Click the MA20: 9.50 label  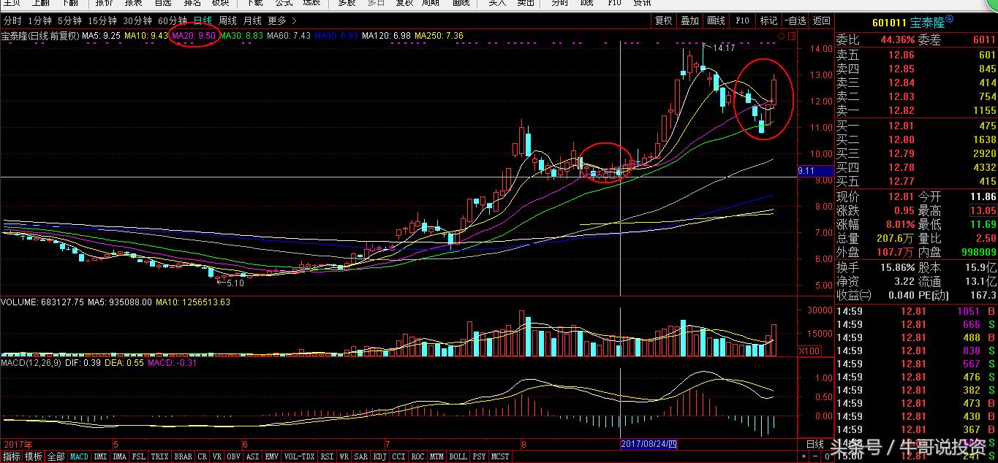tap(194, 35)
